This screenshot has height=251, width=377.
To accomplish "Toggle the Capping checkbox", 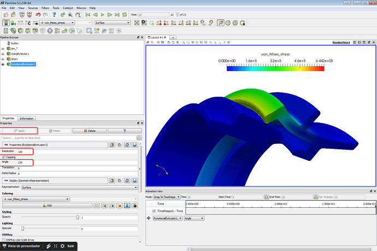I will (3, 157).
